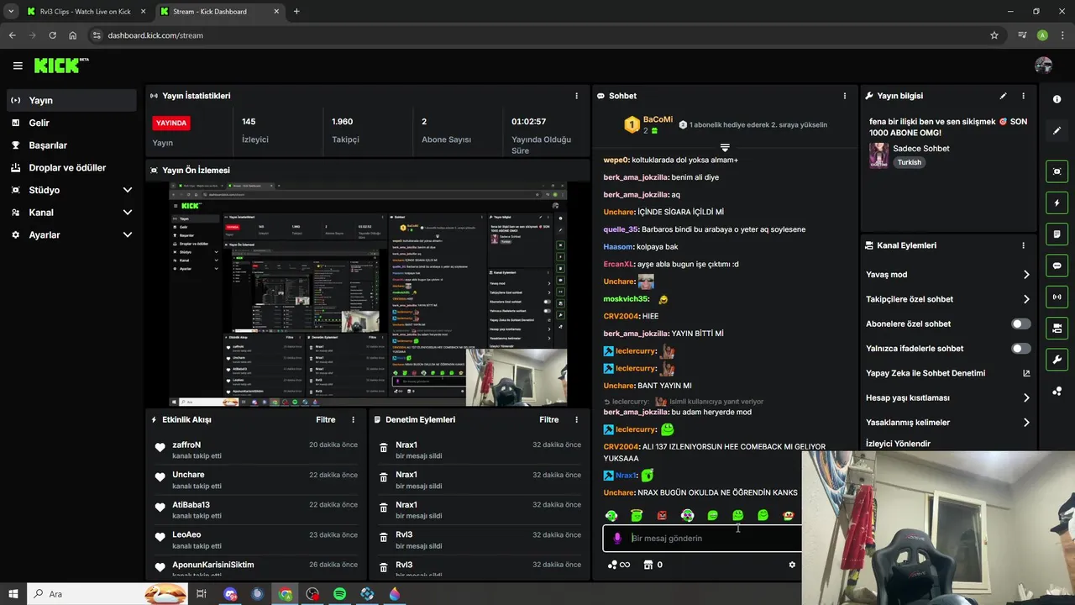Click Filtre in Denetim Eylemleri panel
1075x605 pixels.
548,419
